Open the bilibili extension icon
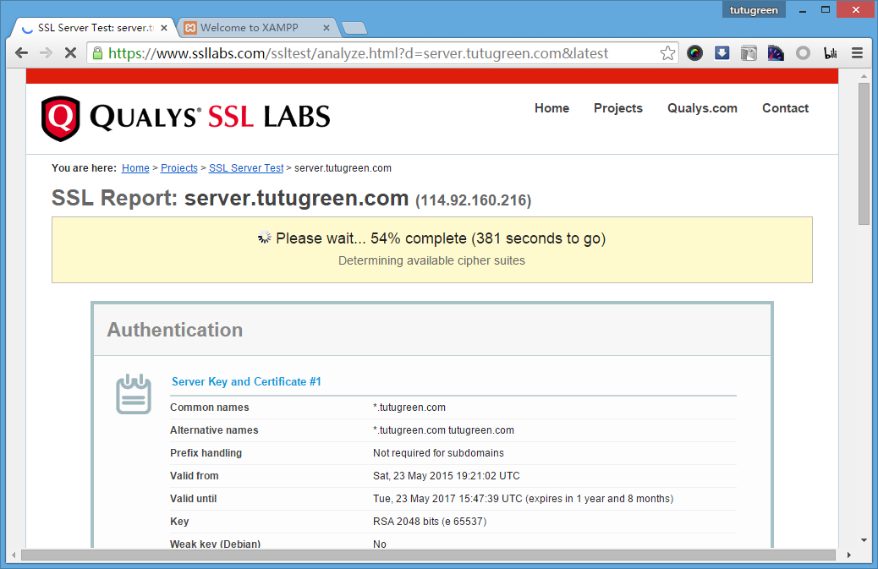This screenshot has width=878, height=569. [x=831, y=53]
